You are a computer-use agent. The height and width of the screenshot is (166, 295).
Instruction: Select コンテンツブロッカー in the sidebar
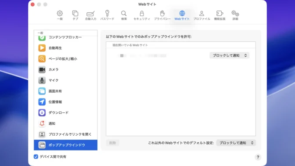[x=65, y=37]
